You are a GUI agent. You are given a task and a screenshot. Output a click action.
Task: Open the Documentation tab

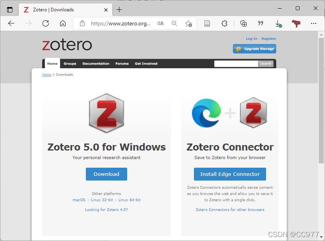click(x=96, y=64)
